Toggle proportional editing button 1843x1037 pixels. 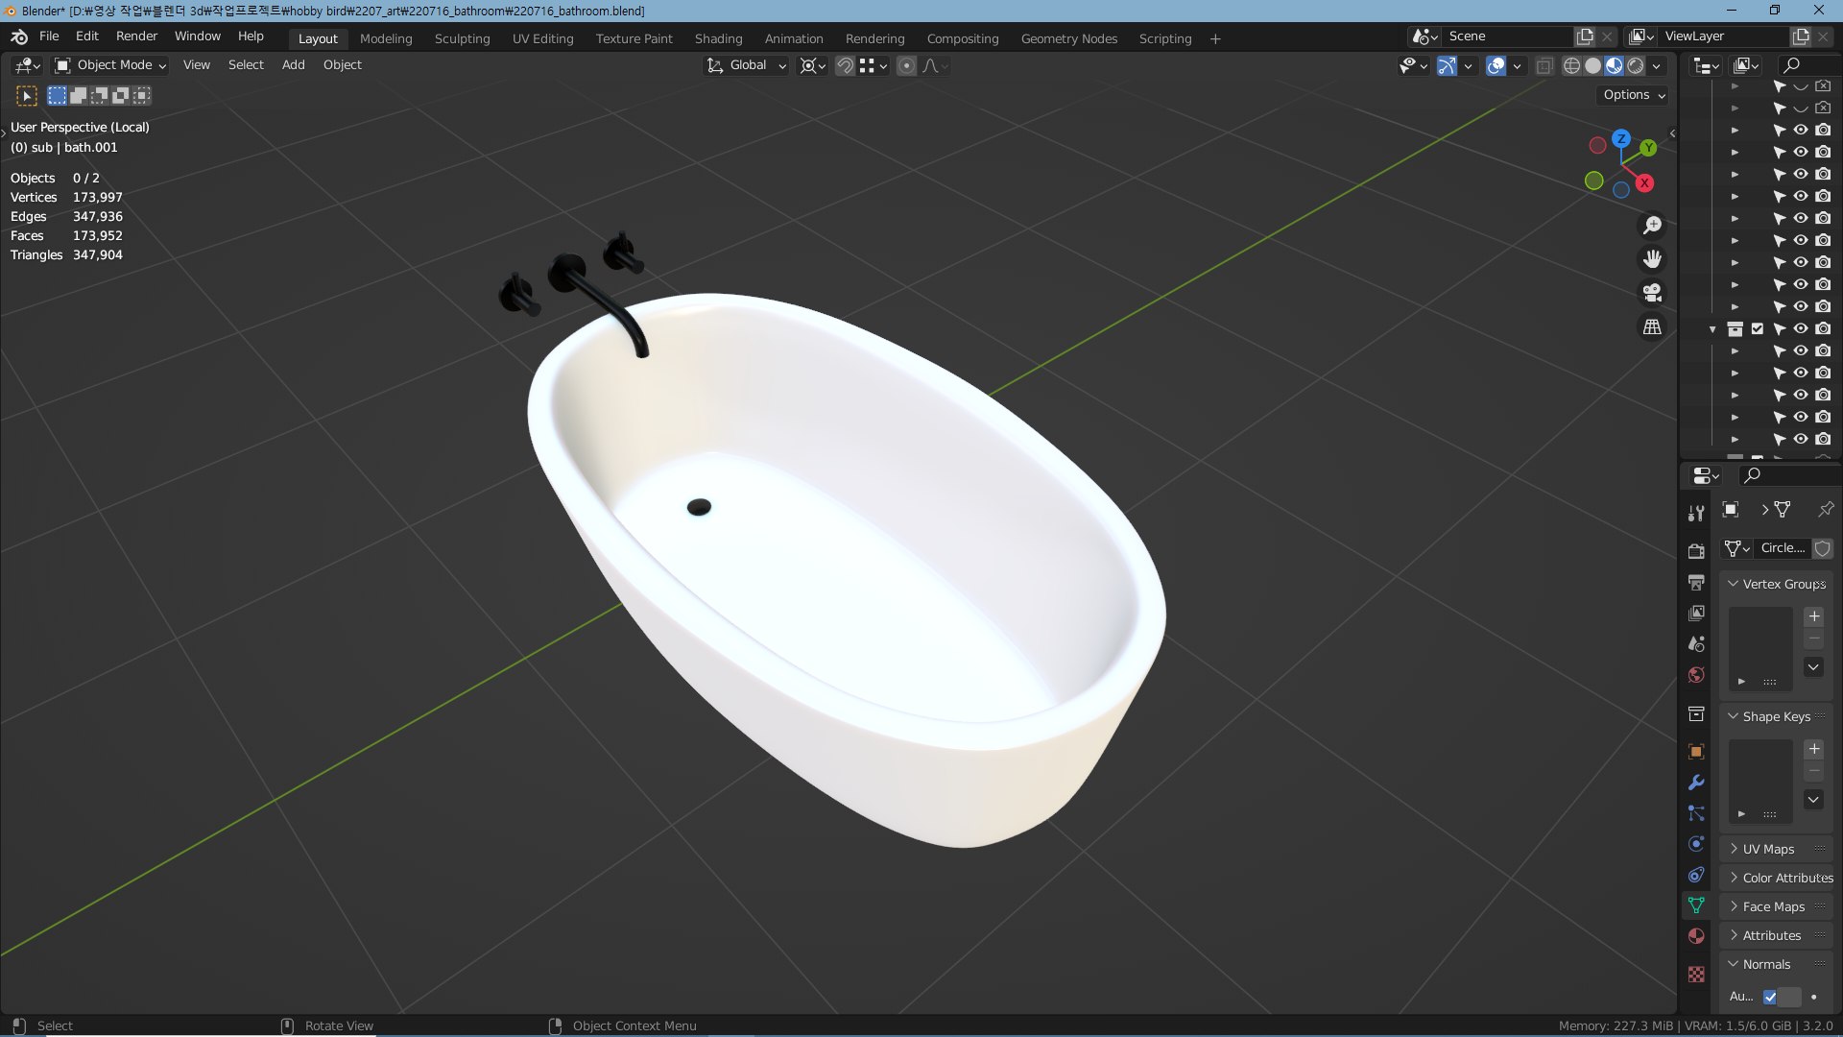tap(906, 65)
